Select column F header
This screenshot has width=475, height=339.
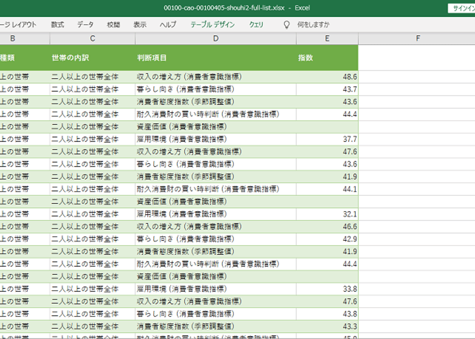tap(418, 39)
